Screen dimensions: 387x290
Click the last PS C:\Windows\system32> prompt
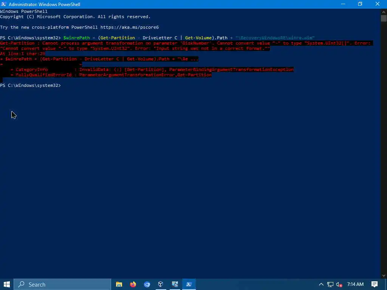tap(30, 85)
